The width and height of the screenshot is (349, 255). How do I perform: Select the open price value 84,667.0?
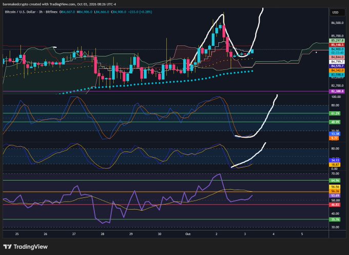click(x=68, y=12)
